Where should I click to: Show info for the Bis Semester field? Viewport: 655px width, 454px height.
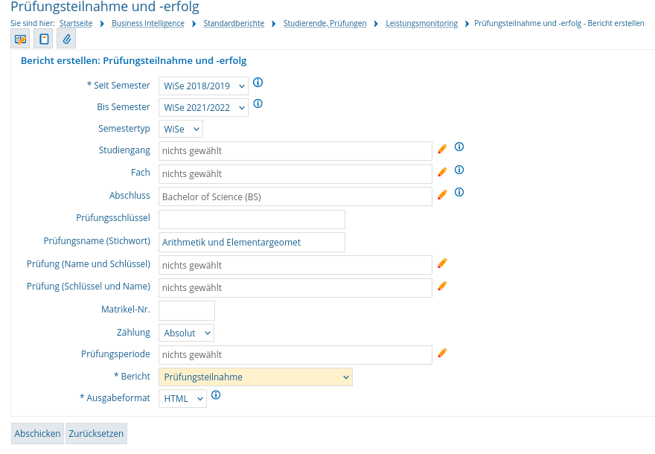[x=258, y=103]
